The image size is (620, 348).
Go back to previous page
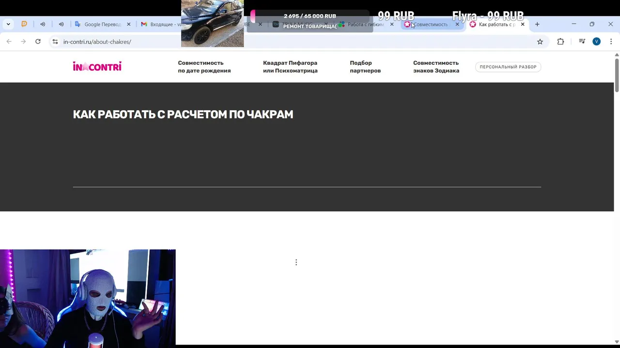point(9,42)
